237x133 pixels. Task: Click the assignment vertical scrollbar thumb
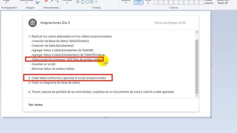(x=197, y=66)
